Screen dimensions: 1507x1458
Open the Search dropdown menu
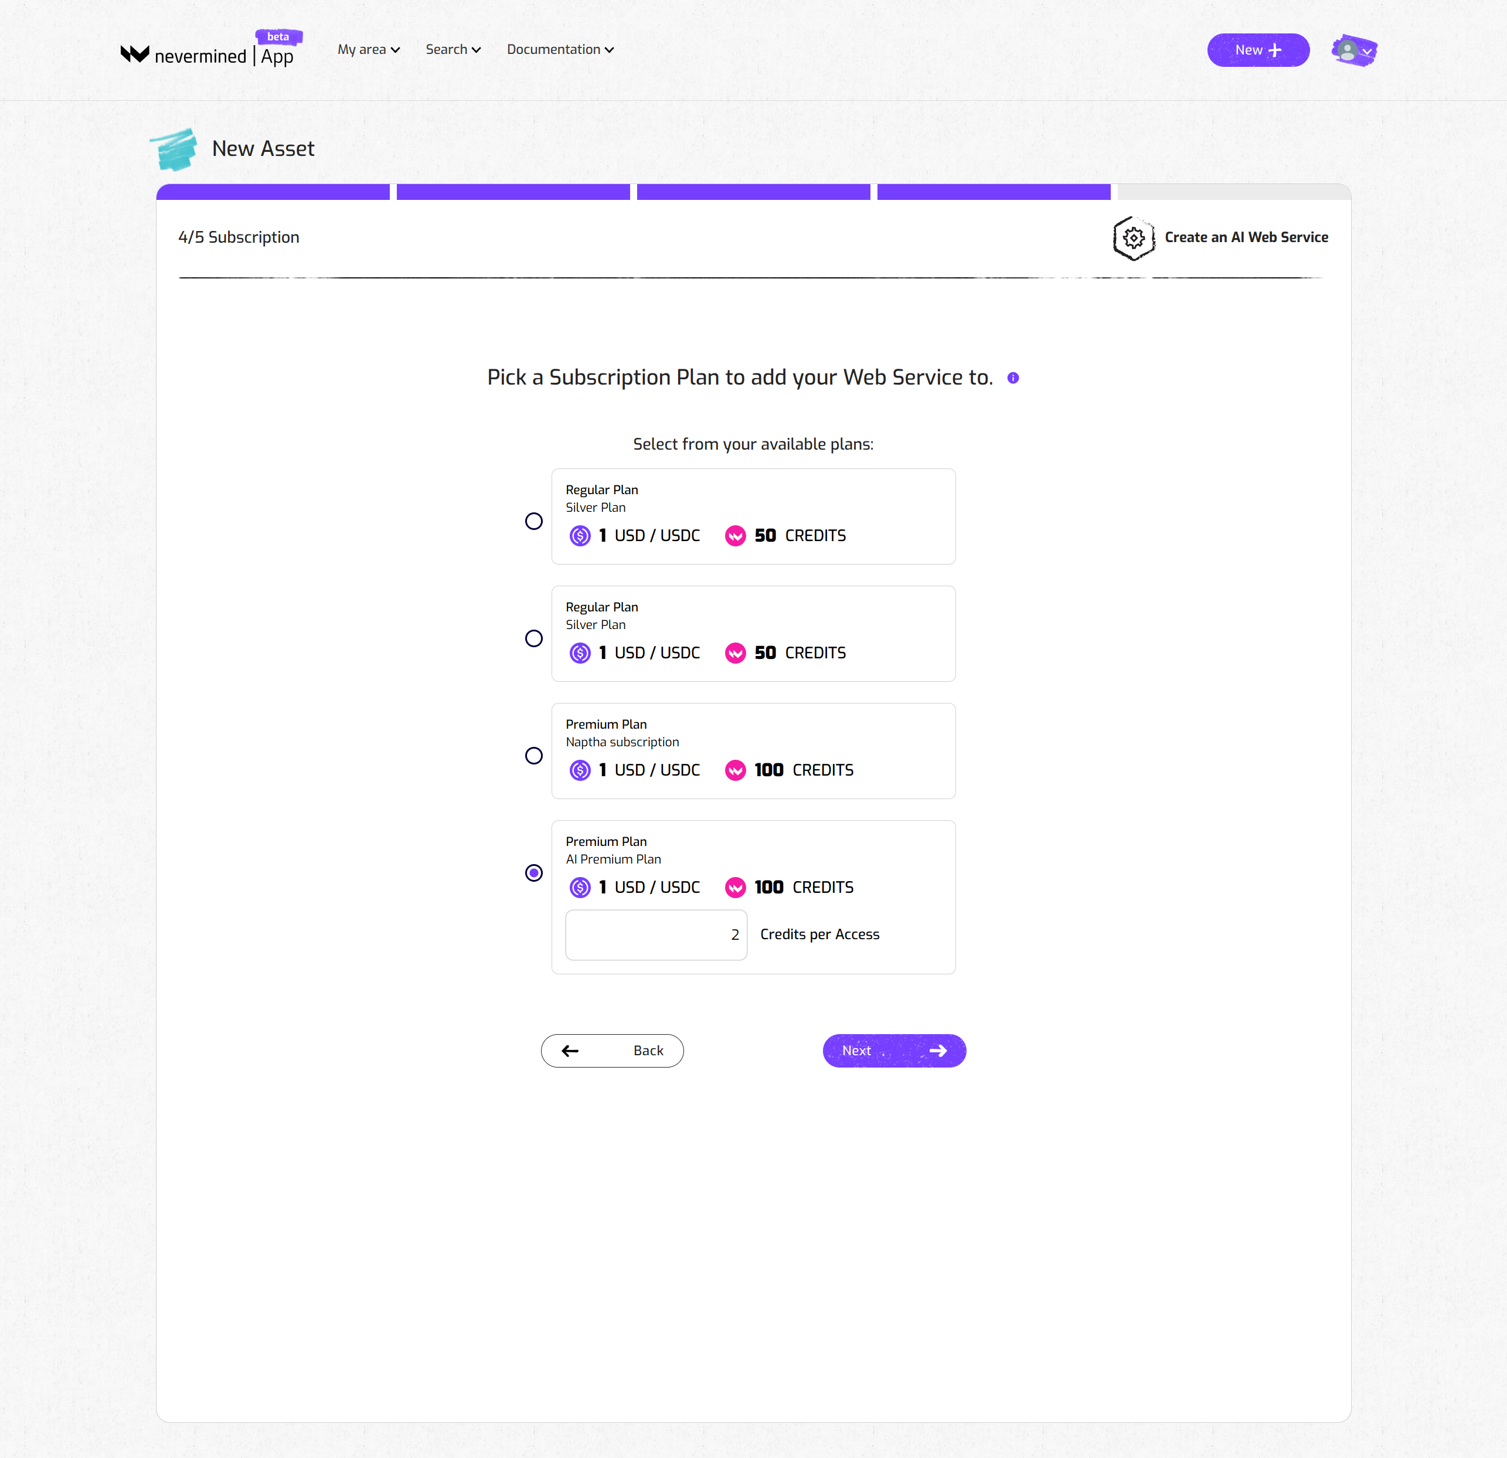click(453, 50)
